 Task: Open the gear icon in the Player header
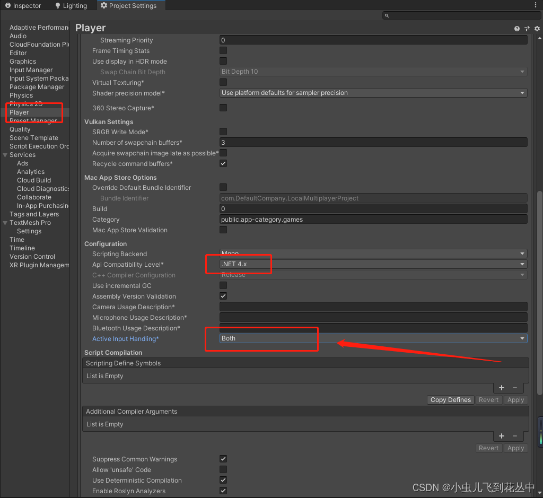[537, 28]
